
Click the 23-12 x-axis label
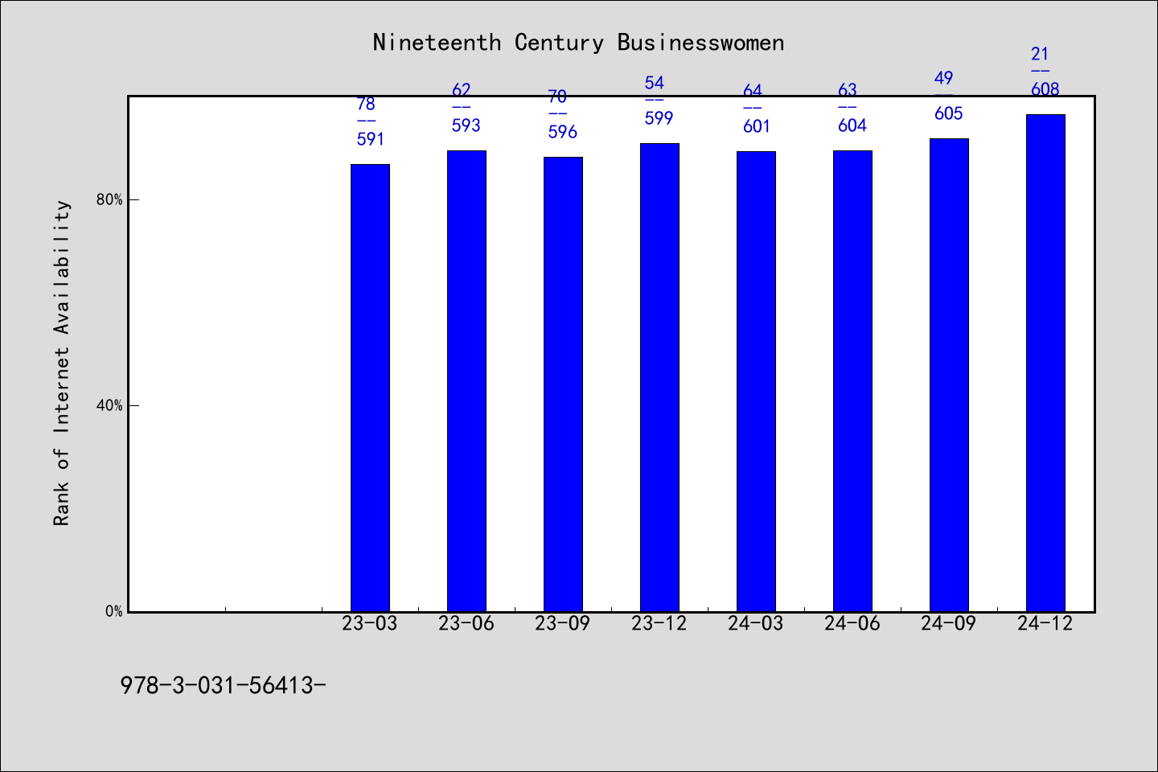659,623
